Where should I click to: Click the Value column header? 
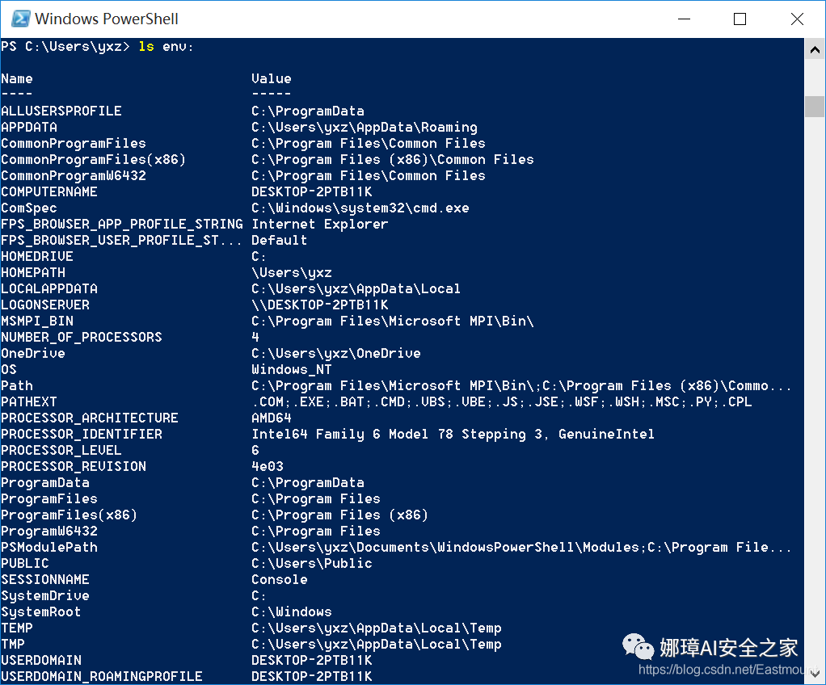[x=272, y=79]
